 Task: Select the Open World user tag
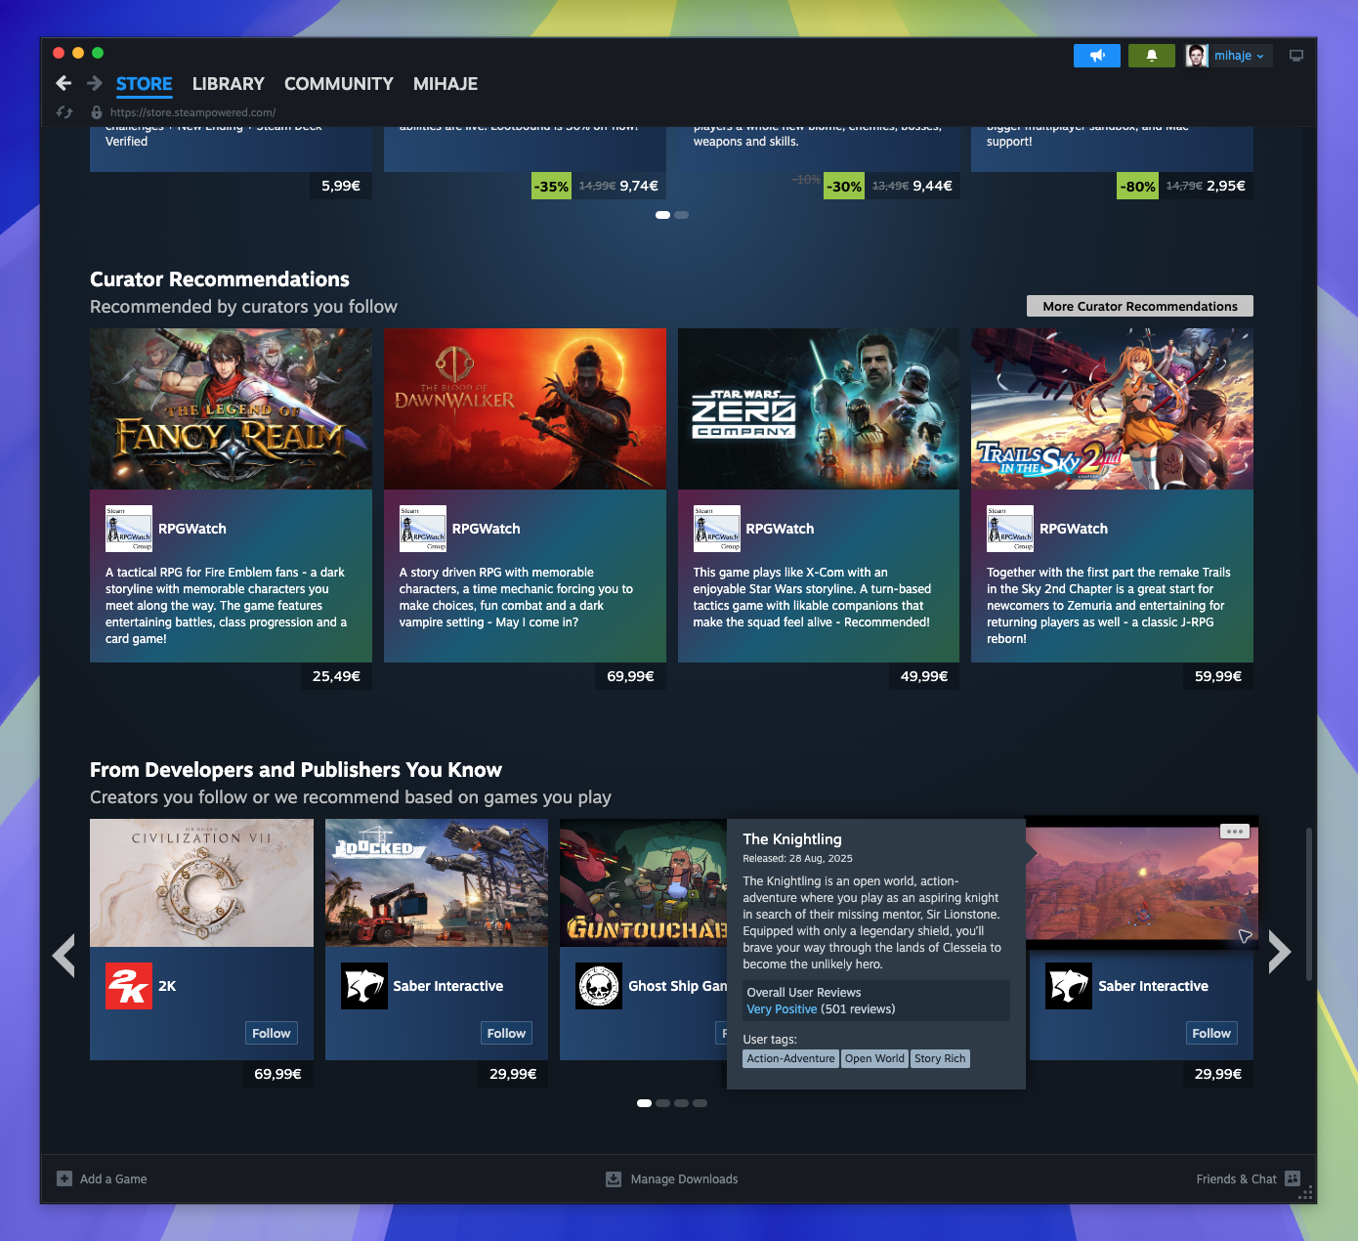[x=874, y=1058]
